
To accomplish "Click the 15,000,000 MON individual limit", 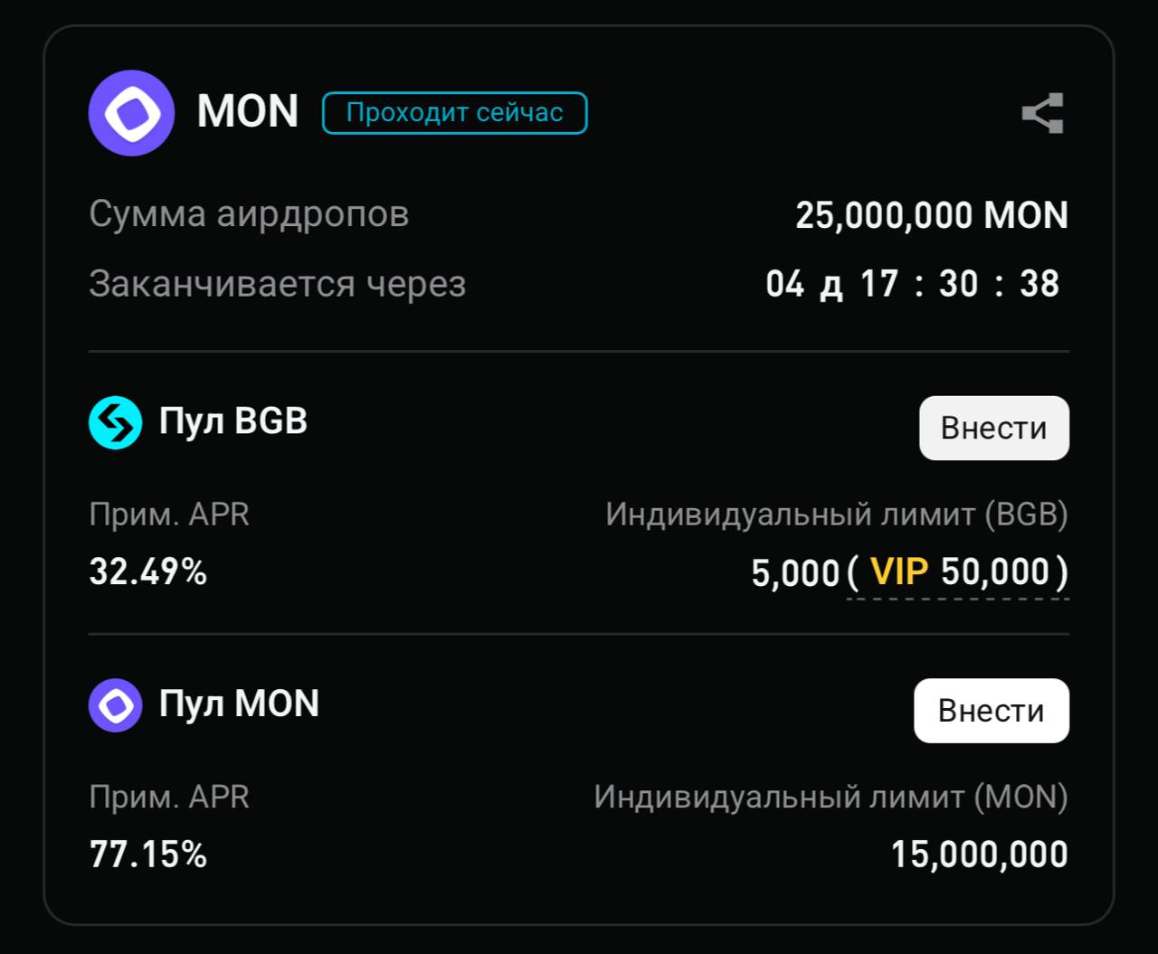I will 979,853.
